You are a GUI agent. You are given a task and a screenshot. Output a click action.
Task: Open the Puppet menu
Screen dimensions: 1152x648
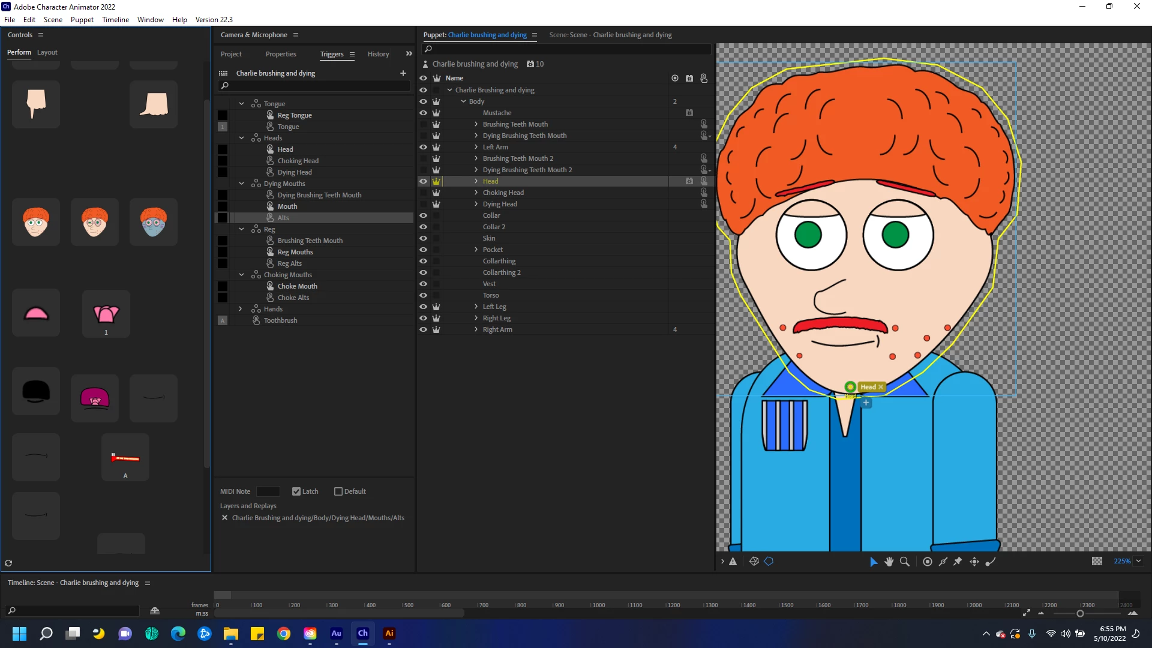pos(82,19)
